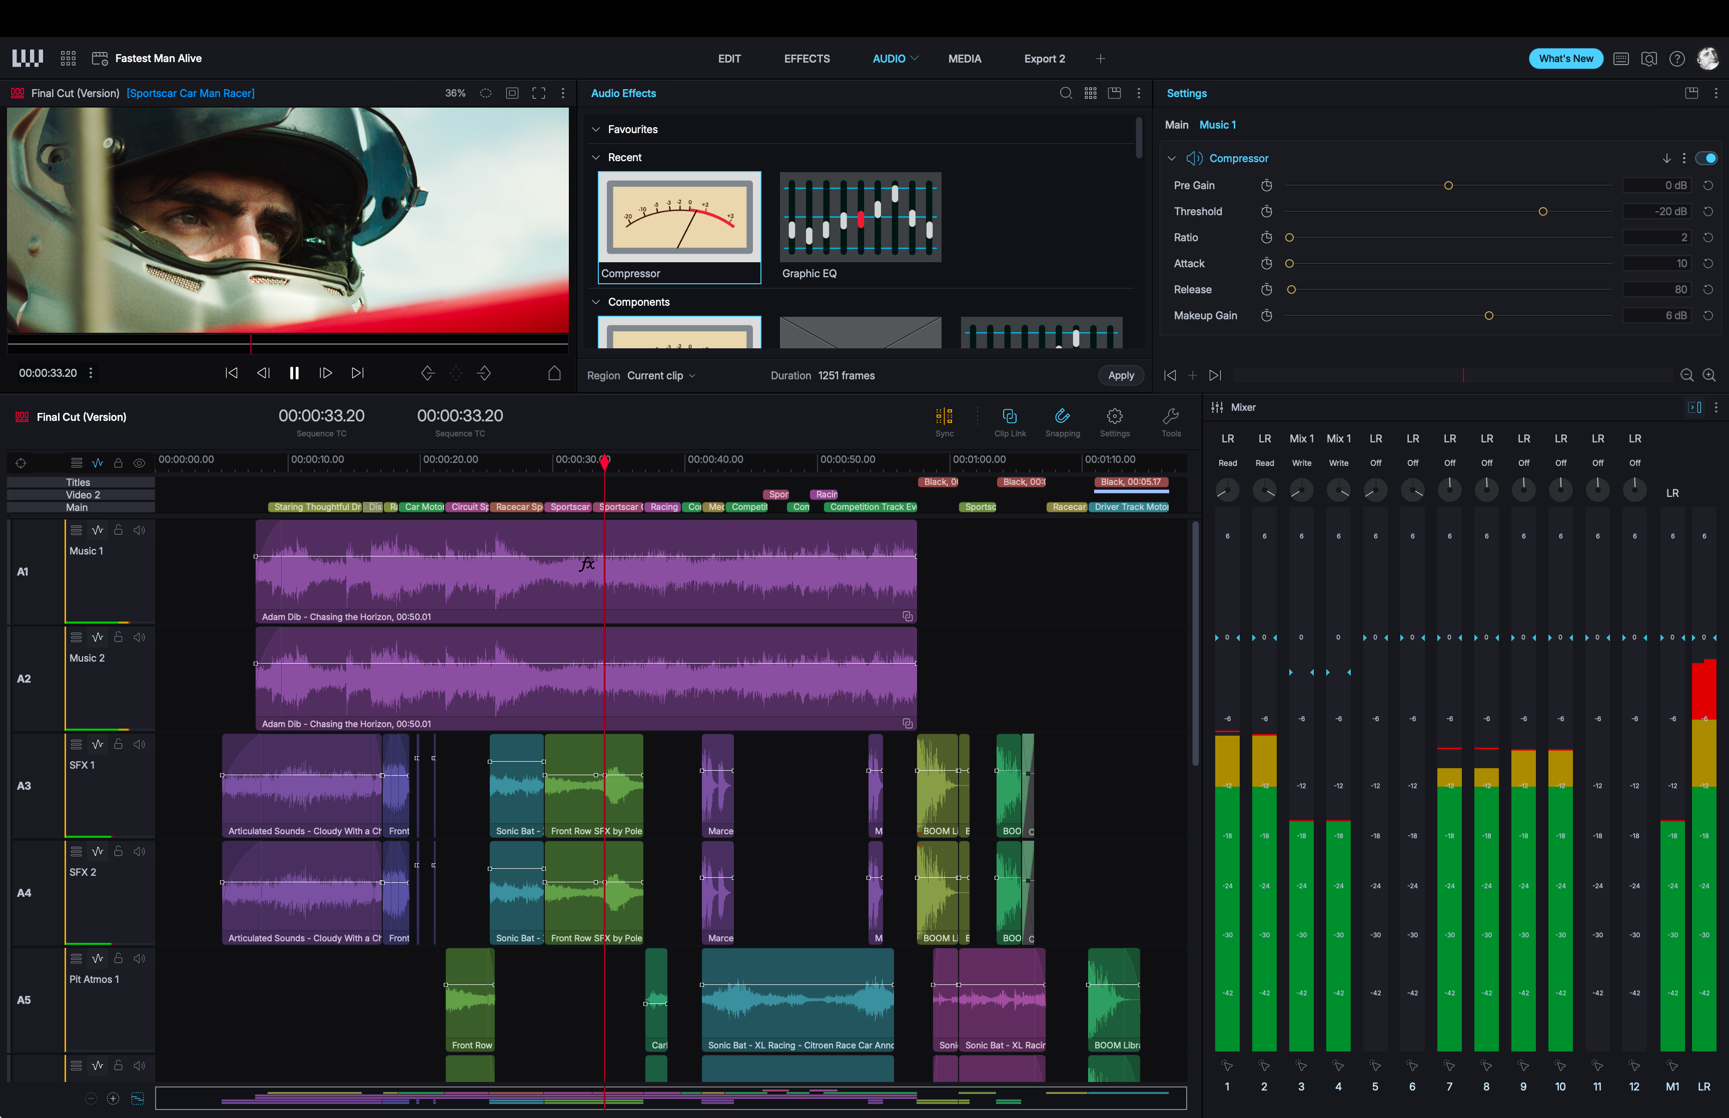Collapse the Compressor settings group
Screen dimensions: 1729x1118
(1171, 158)
